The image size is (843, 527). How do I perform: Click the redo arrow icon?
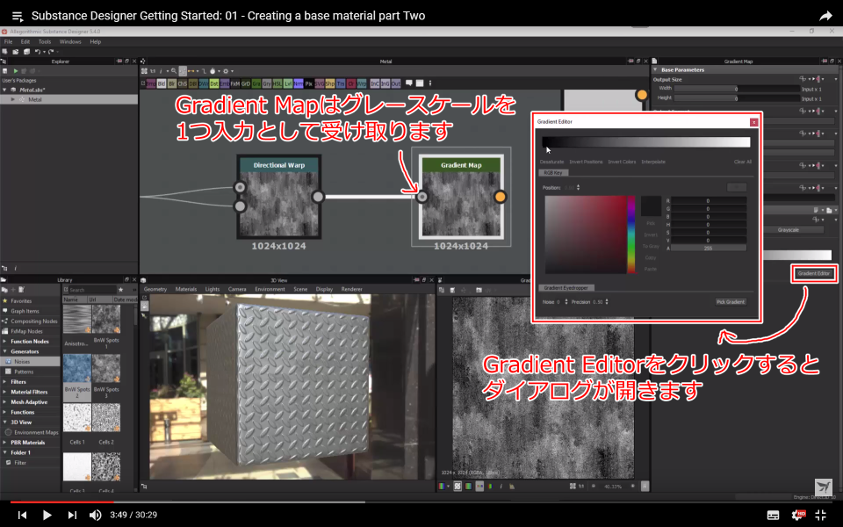(x=51, y=52)
